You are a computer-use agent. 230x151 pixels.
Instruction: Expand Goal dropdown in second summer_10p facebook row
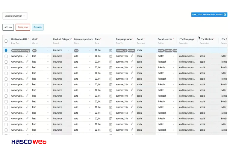pos(48,96)
